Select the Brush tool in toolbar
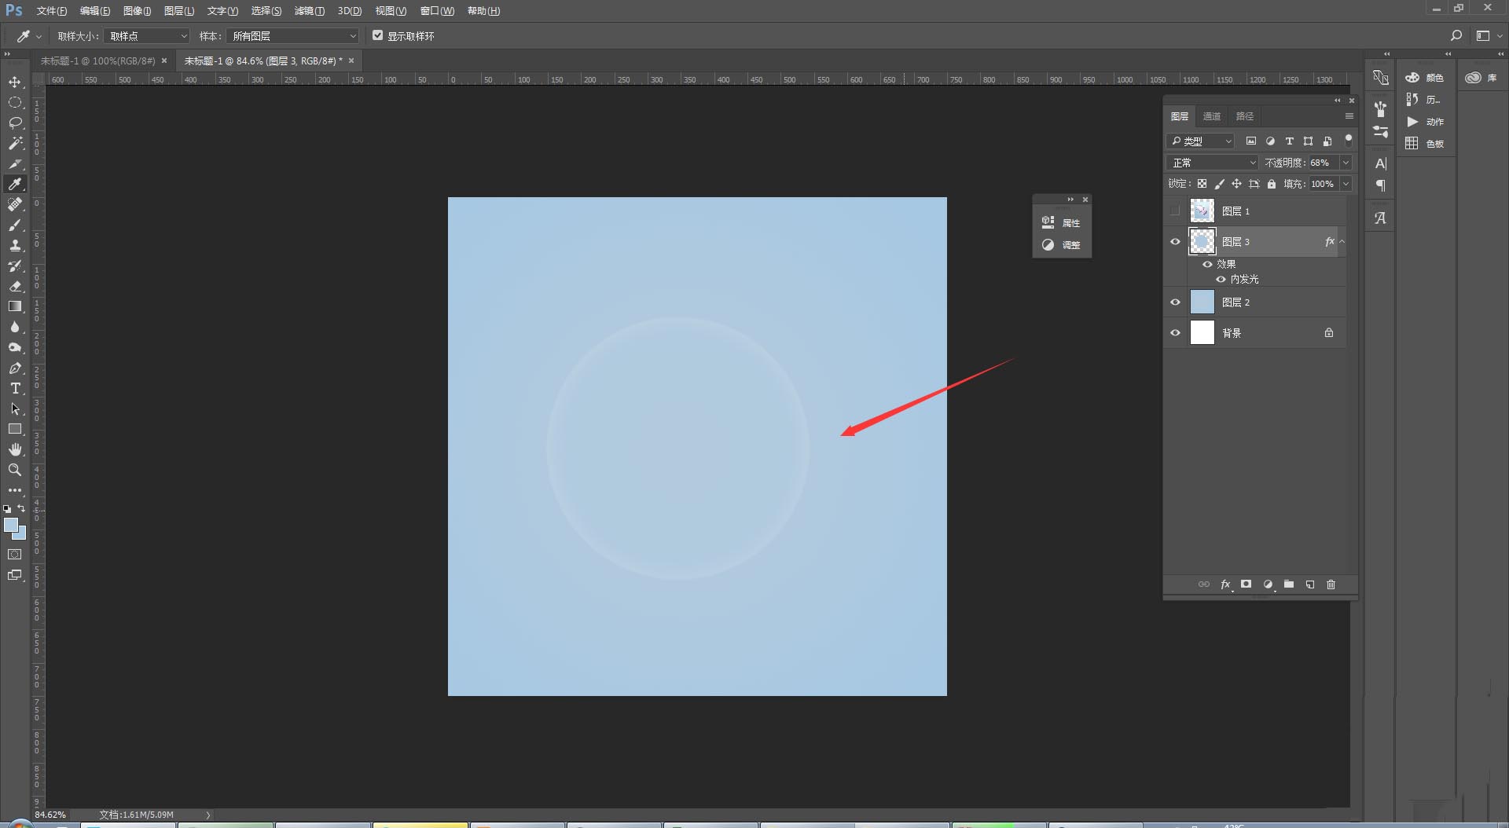Screen dimensions: 1509x828 tap(15, 225)
